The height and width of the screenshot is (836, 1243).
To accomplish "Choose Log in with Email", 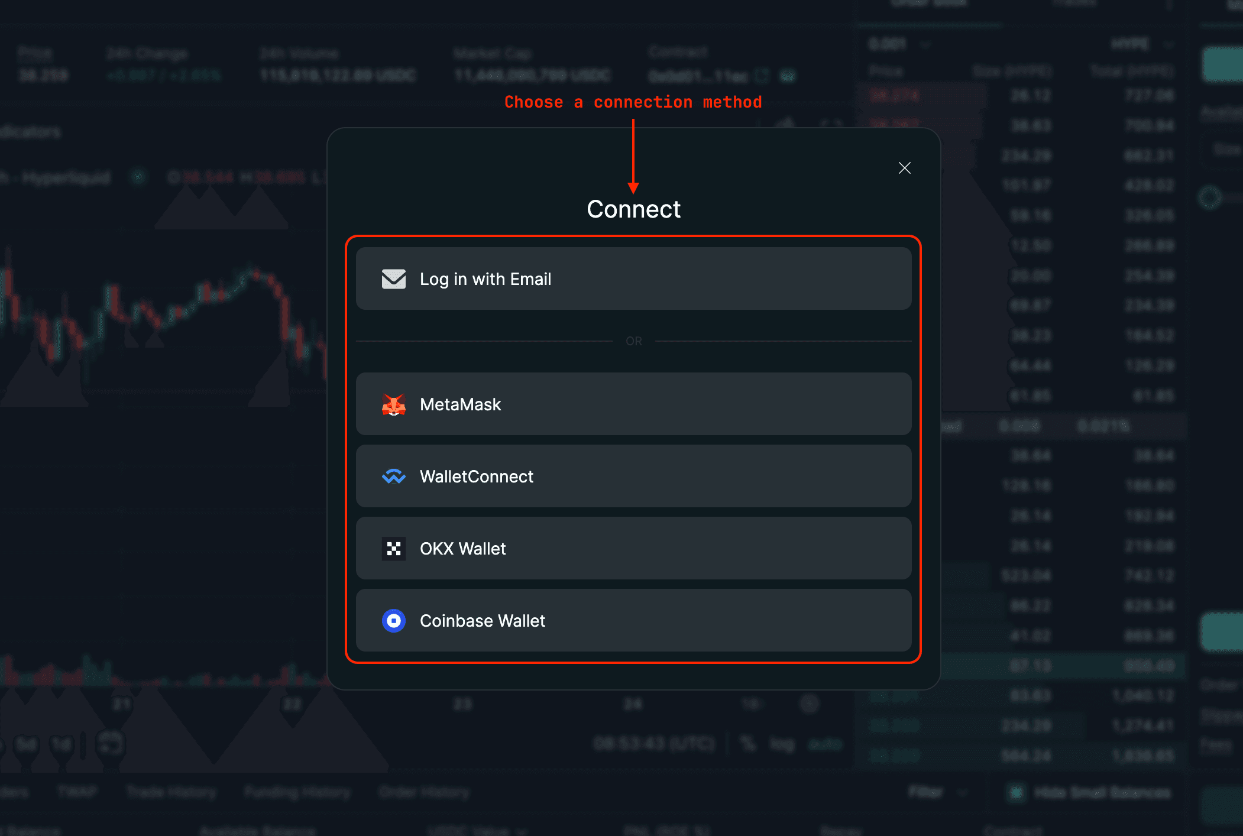I will (633, 278).
